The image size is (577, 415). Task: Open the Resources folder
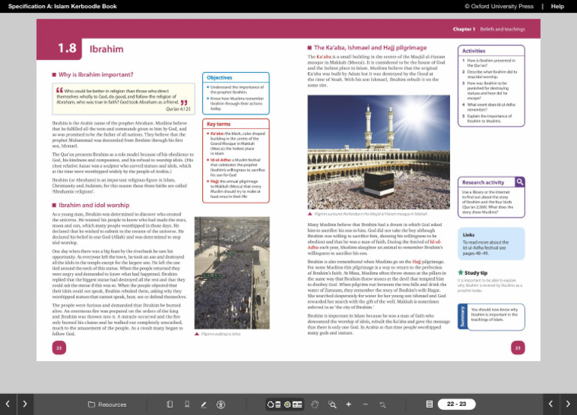coord(107,404)
